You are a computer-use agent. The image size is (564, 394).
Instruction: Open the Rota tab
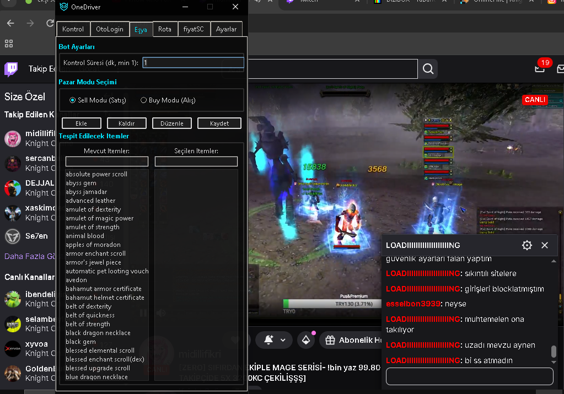(x=165, y=29)
